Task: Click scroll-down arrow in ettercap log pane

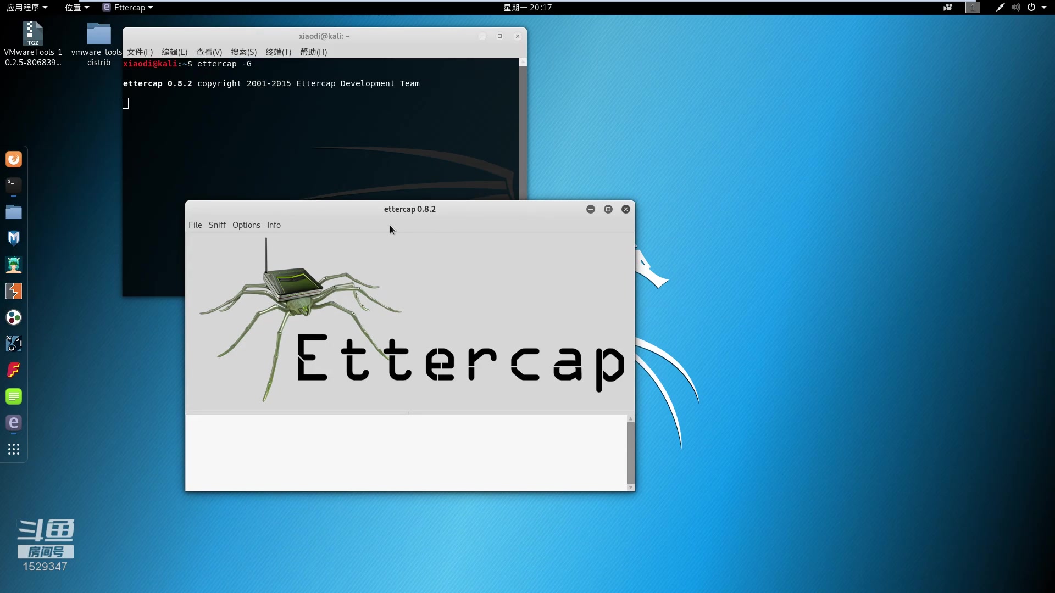Action: click(631, 488)
